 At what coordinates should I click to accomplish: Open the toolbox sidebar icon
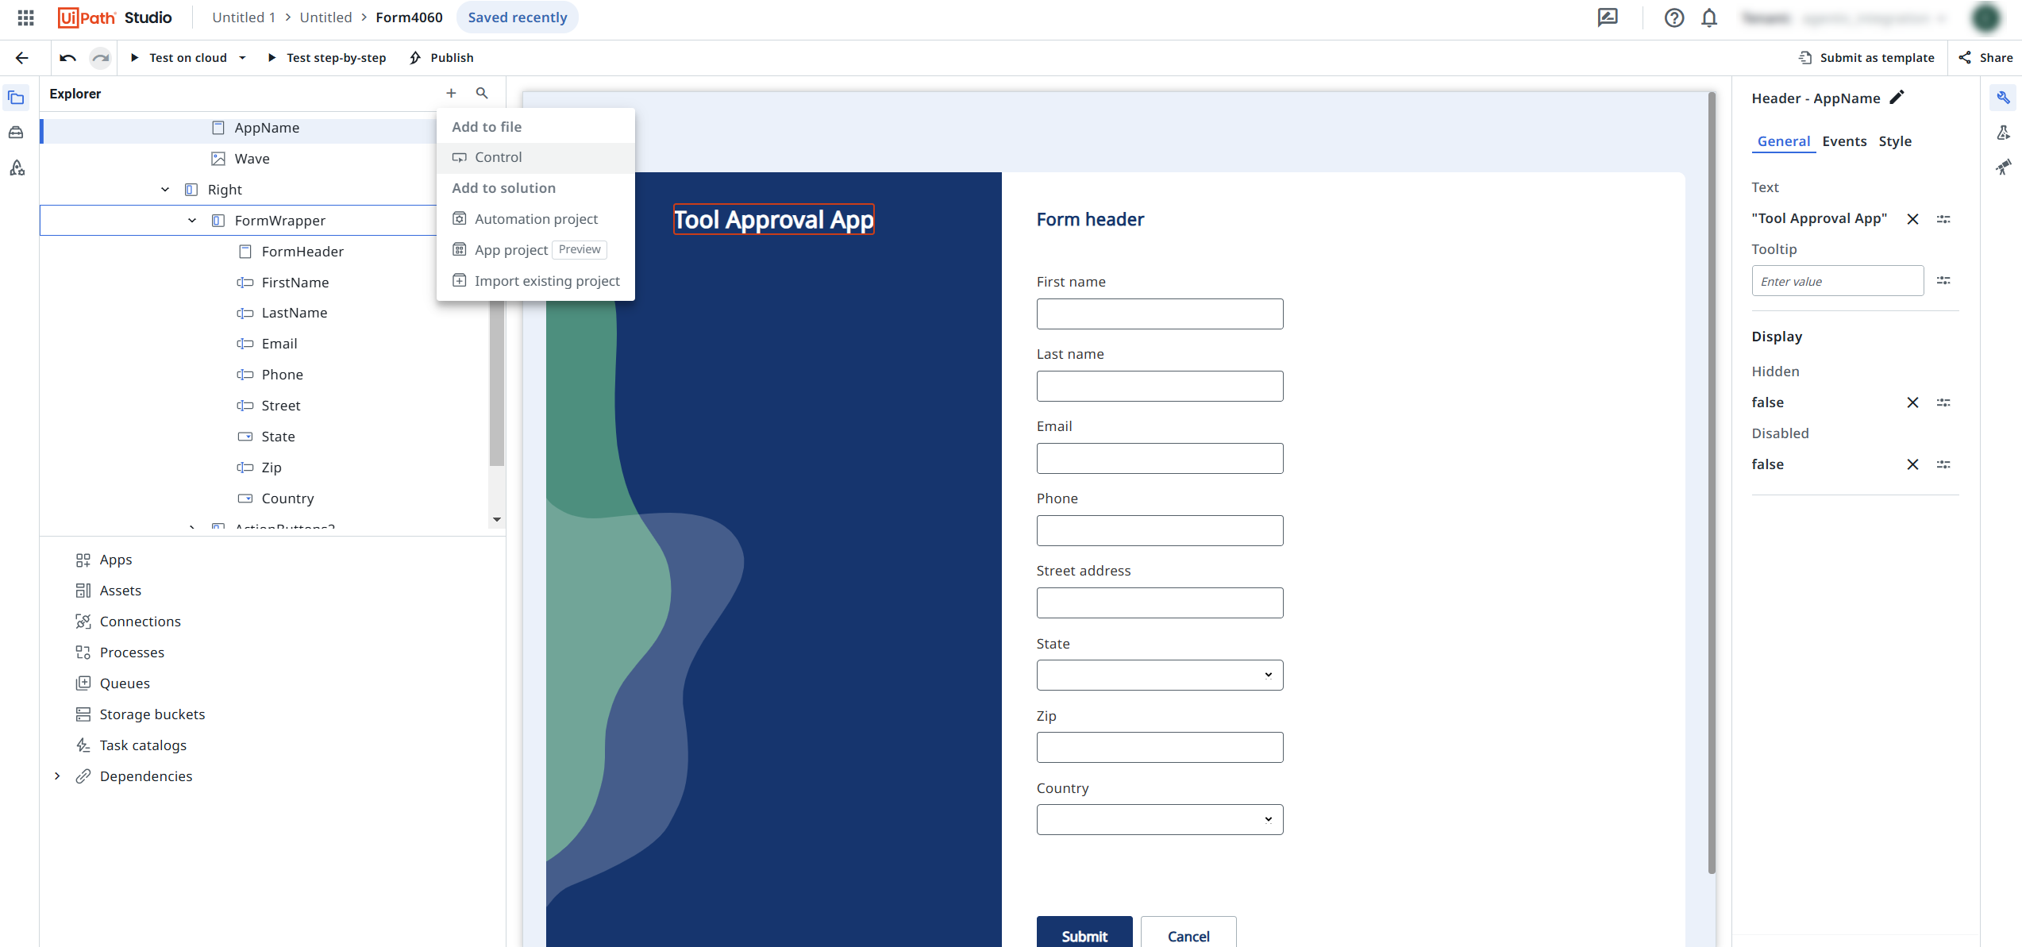(16, 133)
